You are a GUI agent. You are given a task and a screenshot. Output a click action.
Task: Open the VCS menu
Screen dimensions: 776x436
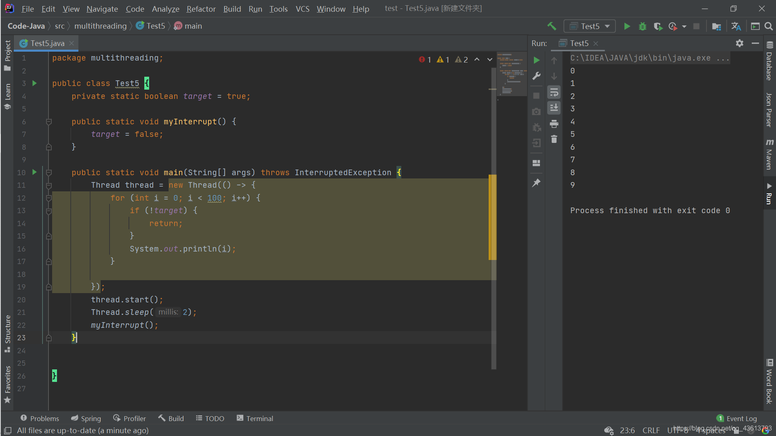click(x=302, y=8)
